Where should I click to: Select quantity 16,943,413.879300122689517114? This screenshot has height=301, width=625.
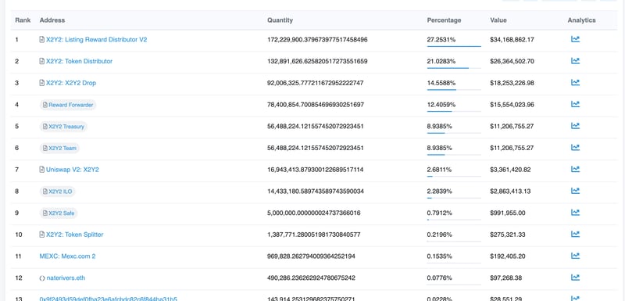[x=316, y=170]
